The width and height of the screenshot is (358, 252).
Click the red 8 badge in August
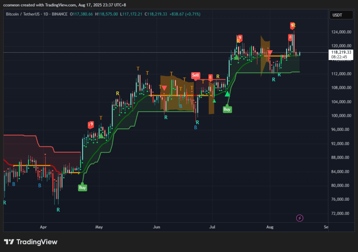(x=290, y=37)
